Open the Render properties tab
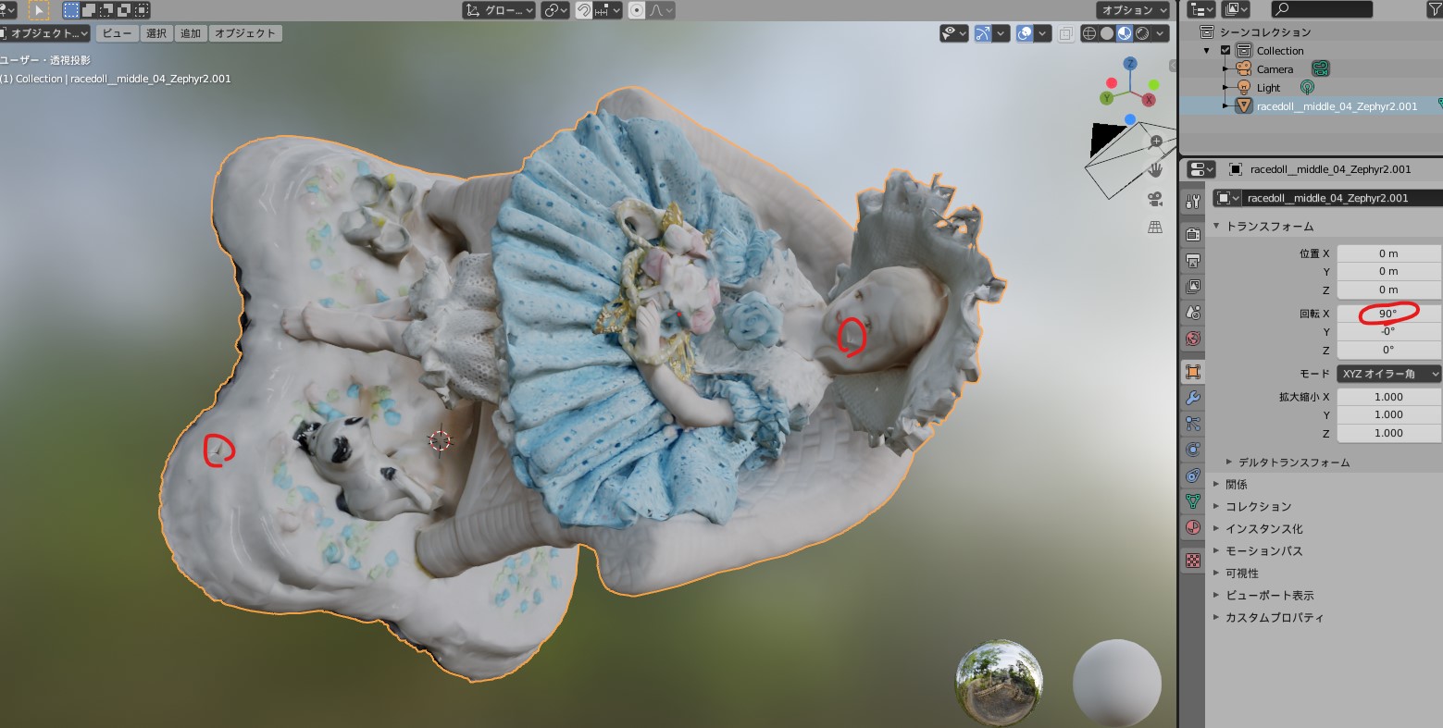The image size is (1443, 728). click(x=1193, y=235)
